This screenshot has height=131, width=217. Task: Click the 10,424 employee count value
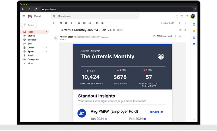point(91,77)
